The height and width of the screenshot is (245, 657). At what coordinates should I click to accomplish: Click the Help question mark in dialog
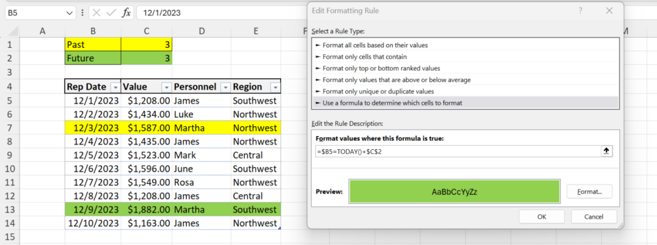coord(580,11)
